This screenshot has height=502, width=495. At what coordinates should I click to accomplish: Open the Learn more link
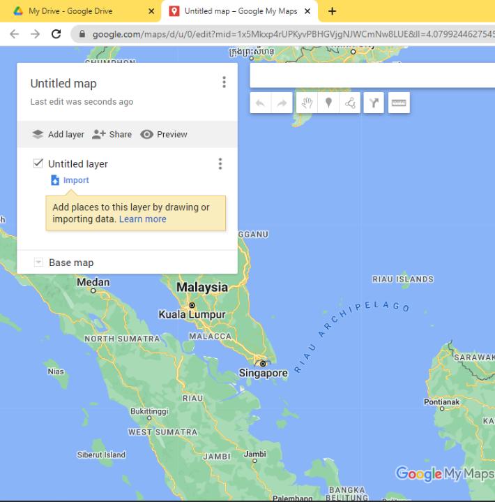143,219
